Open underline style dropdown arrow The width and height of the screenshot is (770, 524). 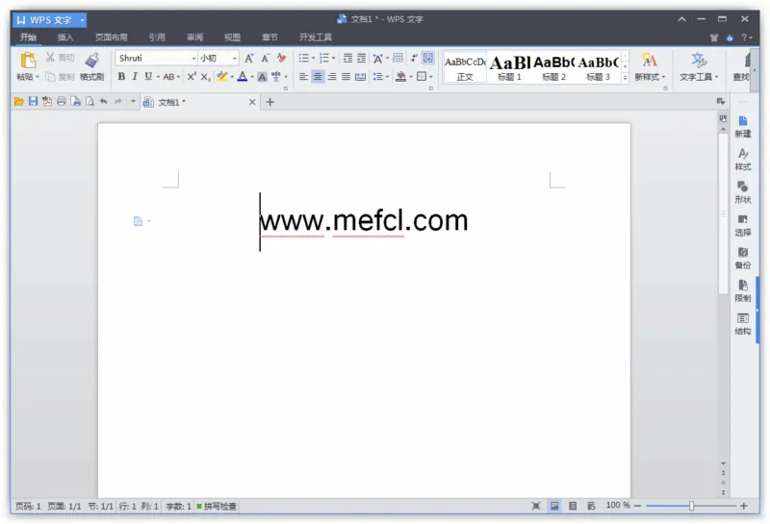158,77
